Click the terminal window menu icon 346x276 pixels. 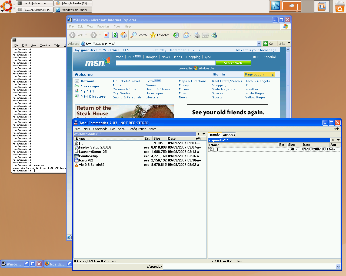click(14, 40)
